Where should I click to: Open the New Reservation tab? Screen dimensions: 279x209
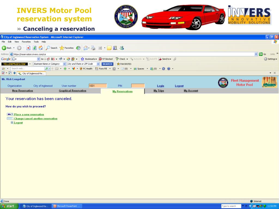23,91
